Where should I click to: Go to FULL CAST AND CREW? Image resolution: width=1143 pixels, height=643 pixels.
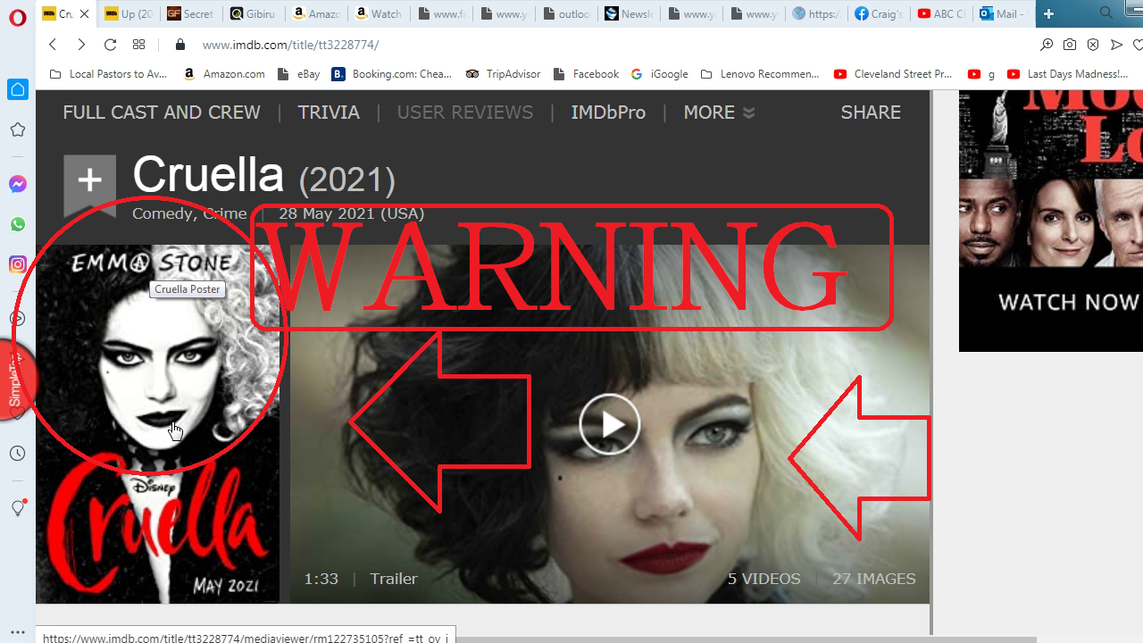click(x=162, y=113)
